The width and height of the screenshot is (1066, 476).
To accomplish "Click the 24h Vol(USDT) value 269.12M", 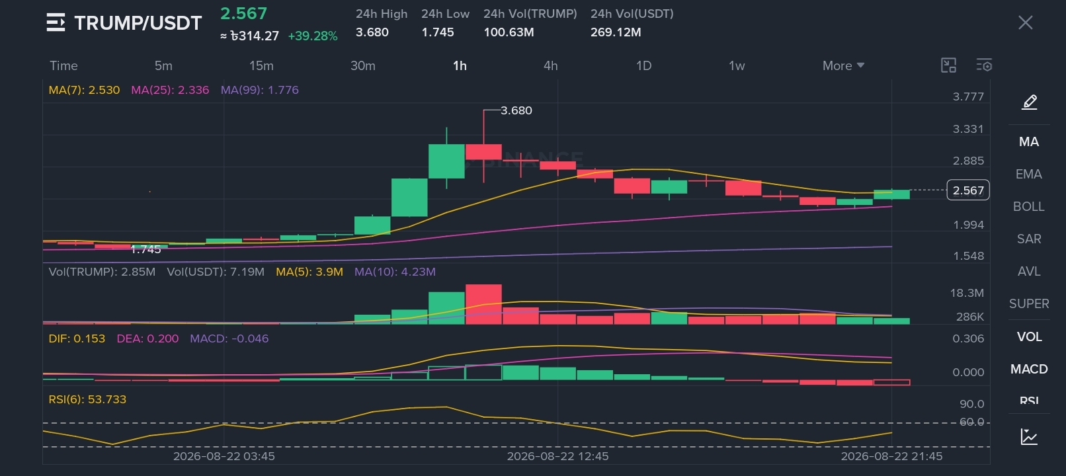I will tap(616, 32).
